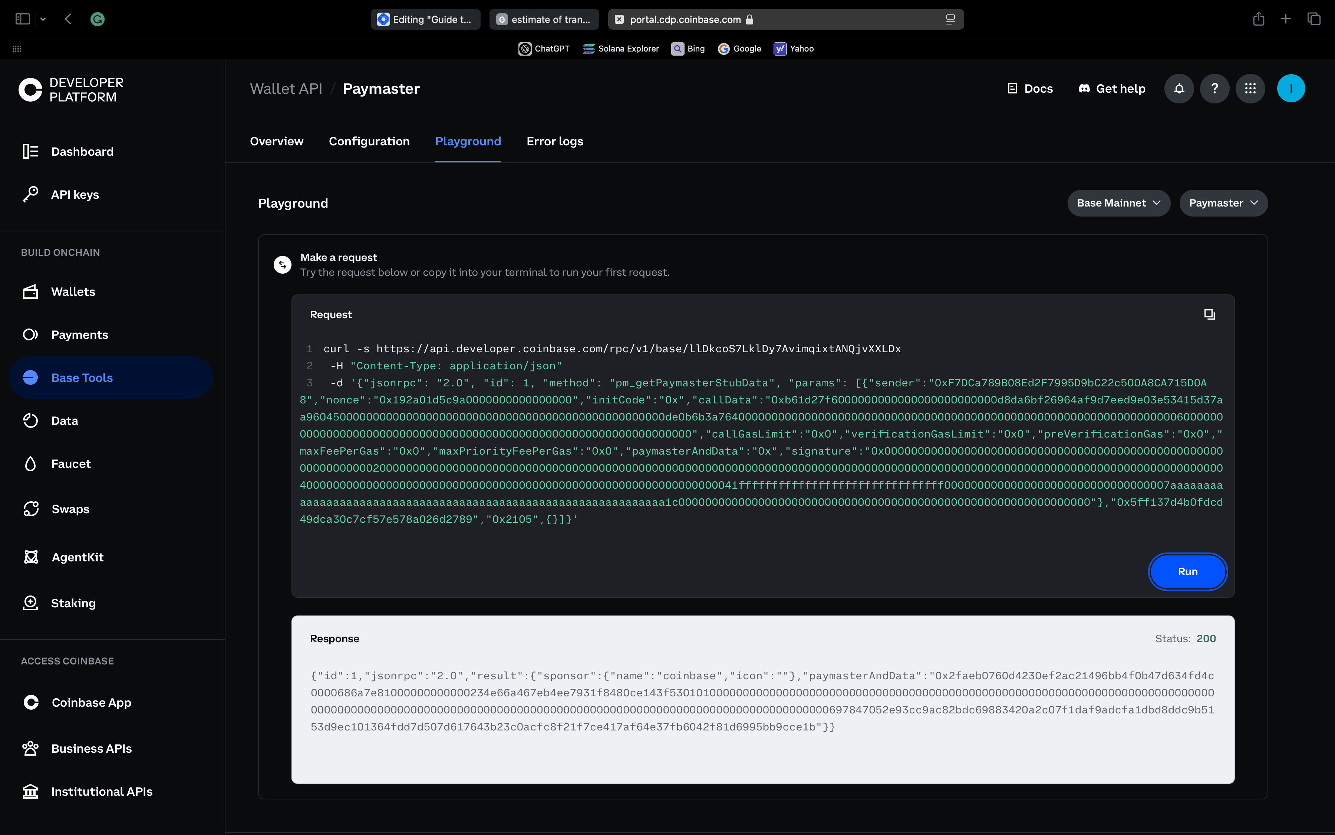
Task: Open the sidebar options chevron dropdown
Action: (x=43, y=19)
